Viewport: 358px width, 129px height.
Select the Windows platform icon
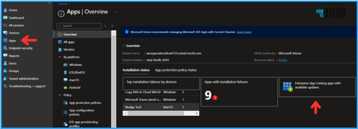click(65, 65)
